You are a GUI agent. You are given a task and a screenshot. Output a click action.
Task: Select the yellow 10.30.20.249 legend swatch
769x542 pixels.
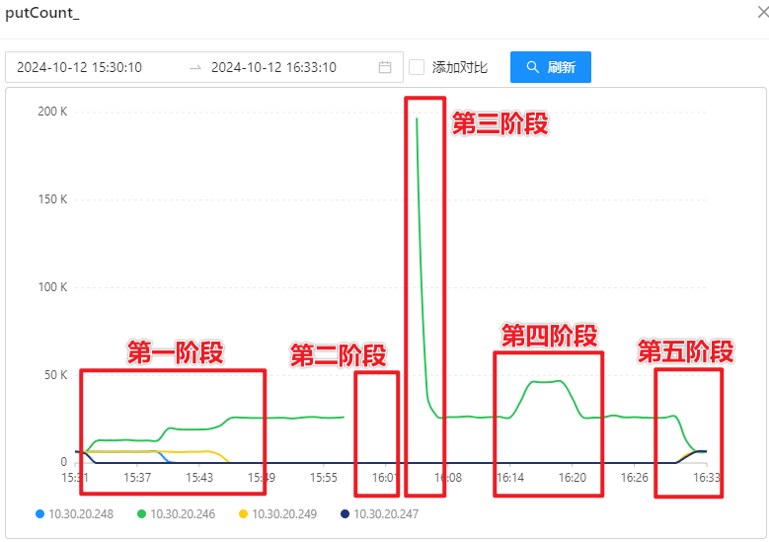click(243, 514)
